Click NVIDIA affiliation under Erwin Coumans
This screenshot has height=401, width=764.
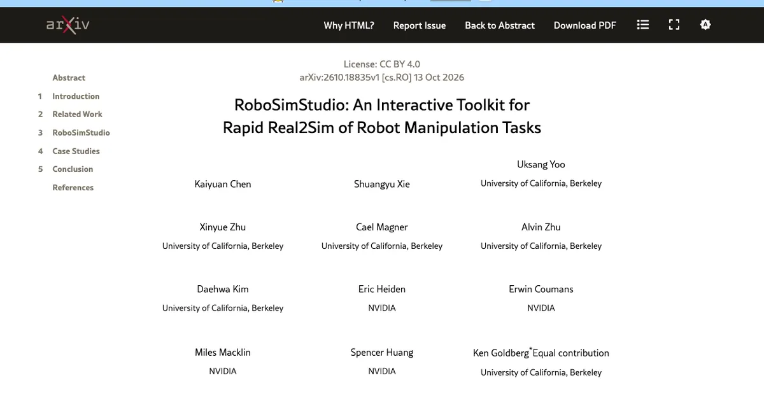[541, 308]
